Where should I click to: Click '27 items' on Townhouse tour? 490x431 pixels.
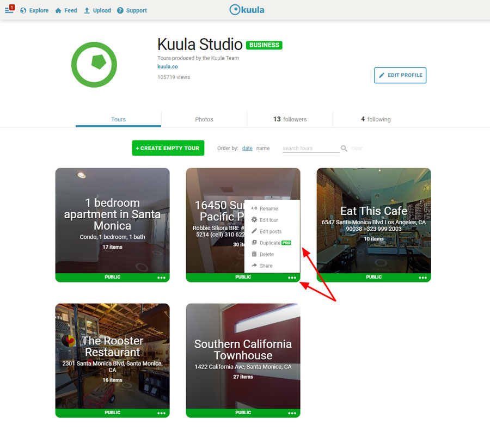click(x=243, y=377)
